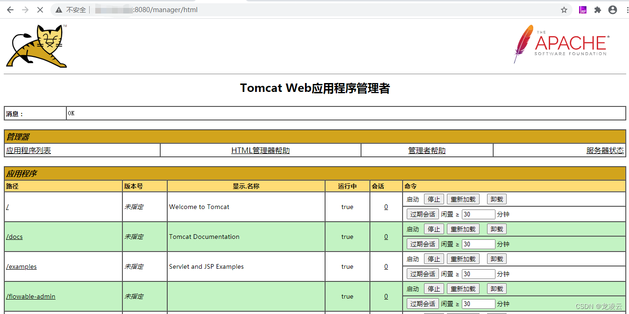Click 过期会话 for the root / app

tap(423, 214)
